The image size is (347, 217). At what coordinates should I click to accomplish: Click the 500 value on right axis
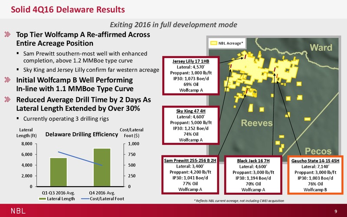(x=132, y=165)
